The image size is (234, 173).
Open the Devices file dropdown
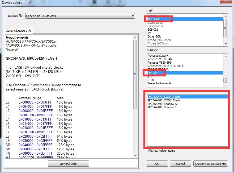click(x=80, y=16)
